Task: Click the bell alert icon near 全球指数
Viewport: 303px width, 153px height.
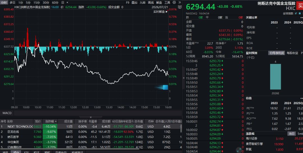Action: point(300,13)
